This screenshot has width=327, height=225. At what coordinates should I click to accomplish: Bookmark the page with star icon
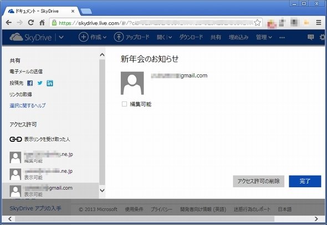click(x=258, y=23)
